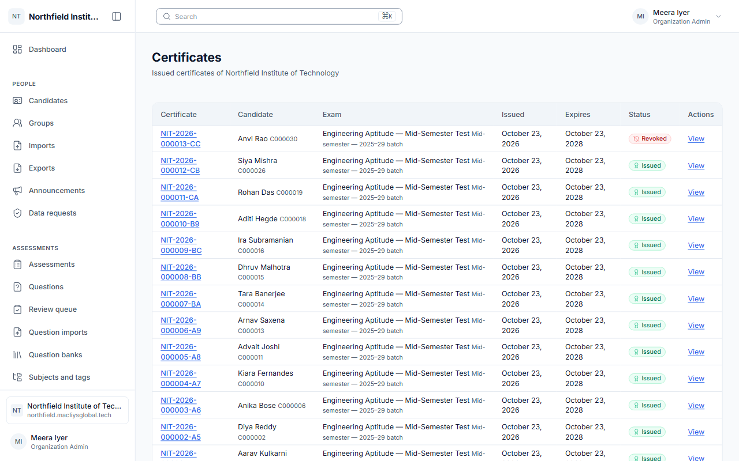Select the Groups people icon

tap(17, 123)
